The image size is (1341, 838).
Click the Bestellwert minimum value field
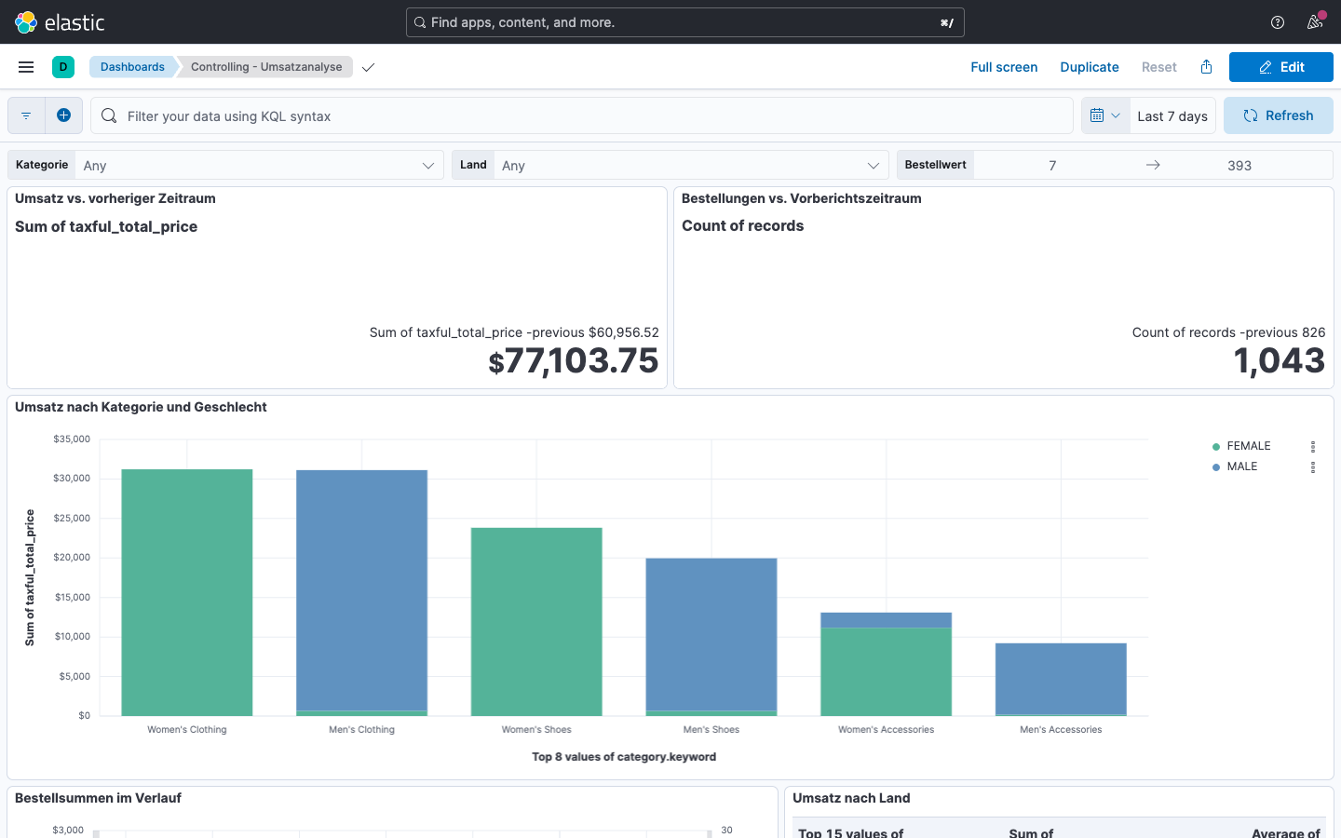click(x=1052, y=166)
